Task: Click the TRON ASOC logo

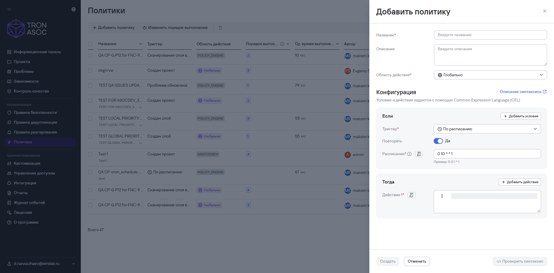Action: 27,29
